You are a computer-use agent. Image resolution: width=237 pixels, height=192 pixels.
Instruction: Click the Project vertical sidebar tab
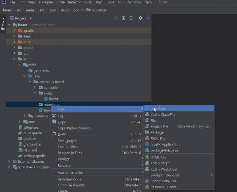click(x=3, y=23)
